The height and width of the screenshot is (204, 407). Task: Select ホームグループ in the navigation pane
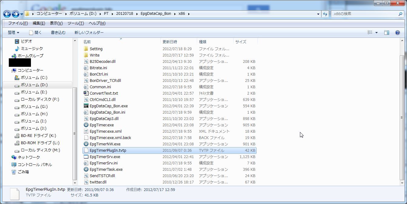[x=30, y=56]
